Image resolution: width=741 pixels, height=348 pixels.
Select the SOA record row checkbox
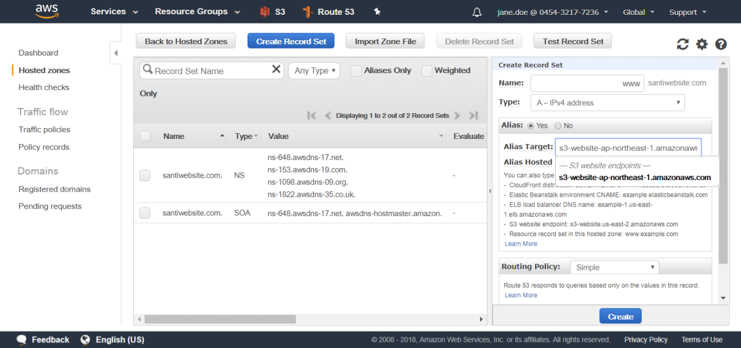tap(145, 213)
